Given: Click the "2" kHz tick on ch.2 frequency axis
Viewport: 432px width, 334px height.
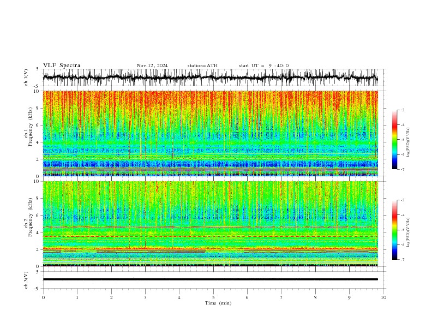Looking at the screenshot, I should click(38, 249).
